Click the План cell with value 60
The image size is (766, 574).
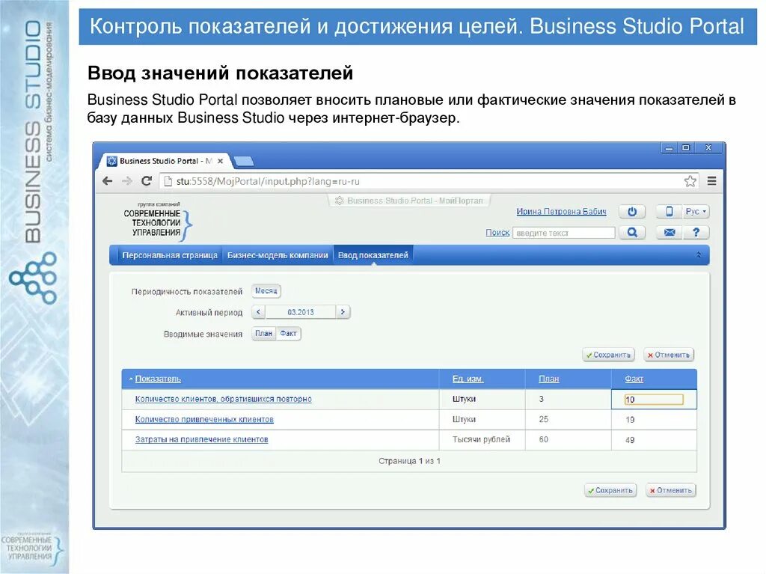(x=569, y=440)
